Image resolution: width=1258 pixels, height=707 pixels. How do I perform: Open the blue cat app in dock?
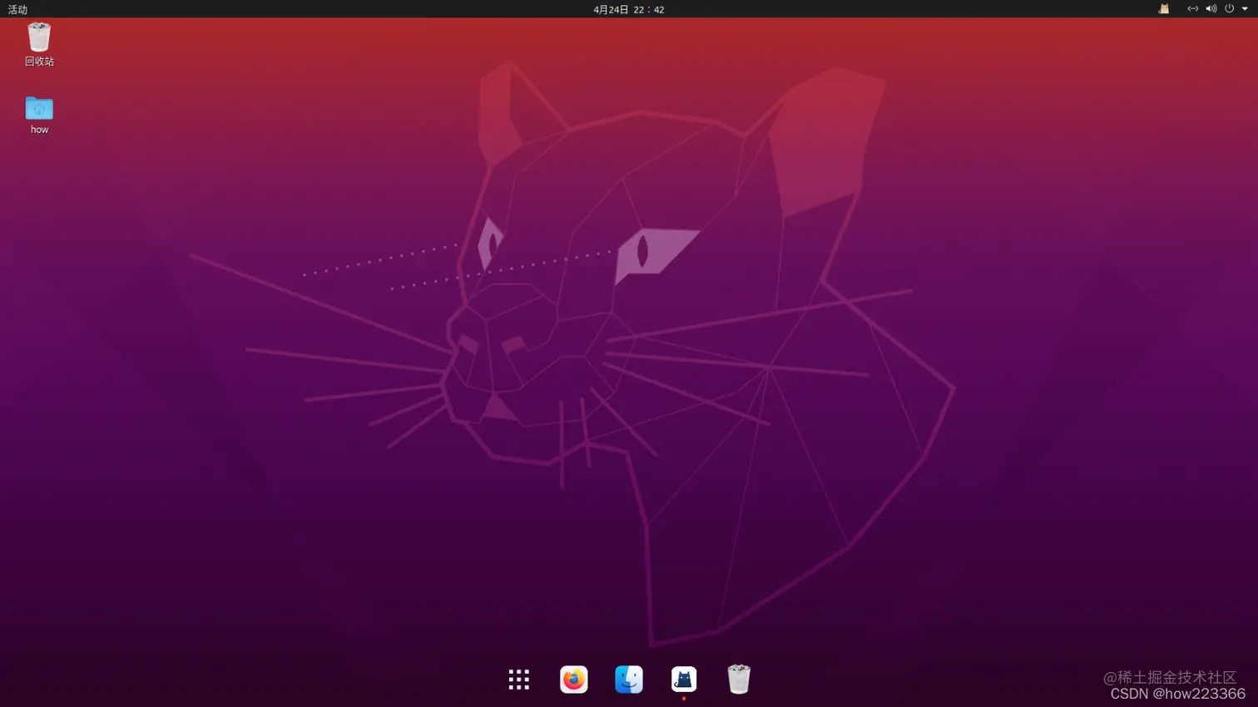[x=684, y=680]
